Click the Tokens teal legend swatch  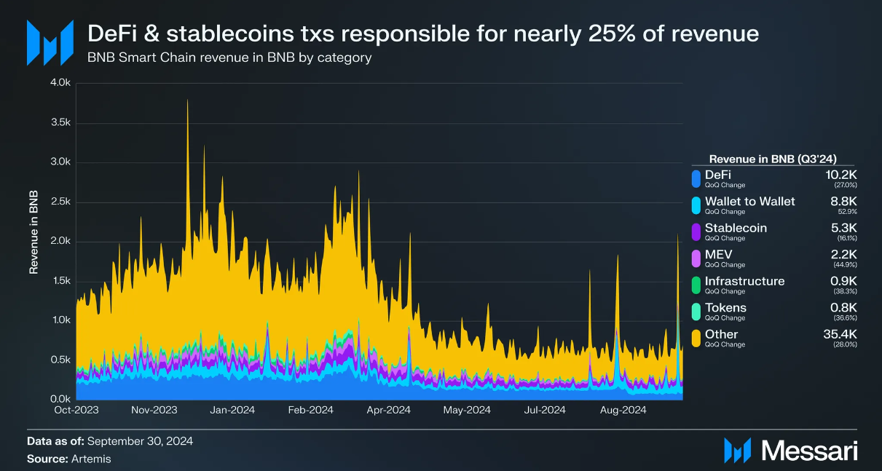point(696,311)
